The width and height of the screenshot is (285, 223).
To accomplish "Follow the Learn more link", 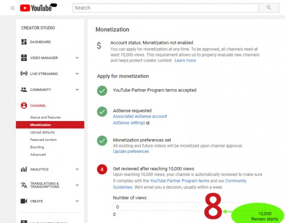I will (x=185, y=60).
